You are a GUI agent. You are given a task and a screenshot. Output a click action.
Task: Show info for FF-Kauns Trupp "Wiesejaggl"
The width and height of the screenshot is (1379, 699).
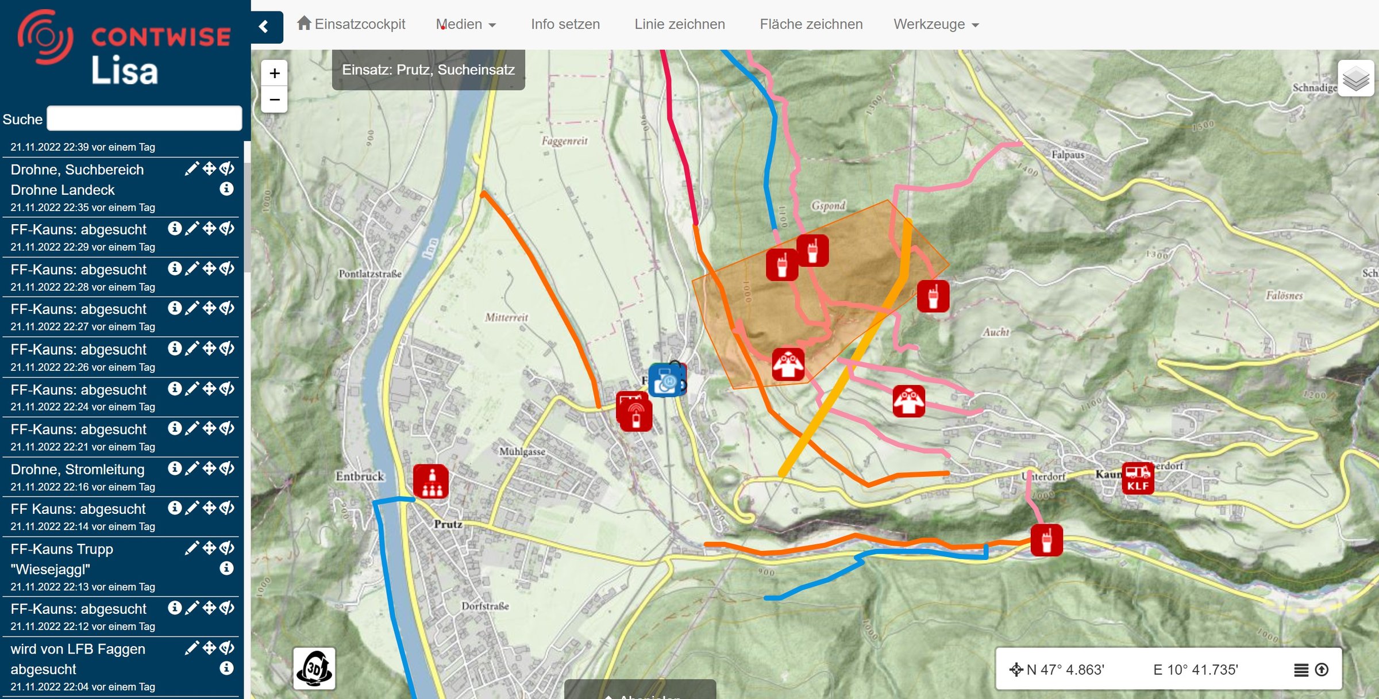pos(227,568)
